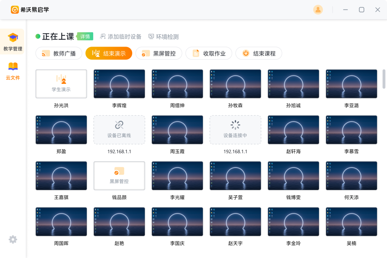This screenshot has width=387, height=258.
Task: Minimize the 希沃易启学 window
Action: tap(345, 10)
